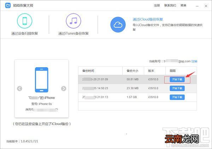Viewport: 212px width, 149px height.
Task: Select the backup row timed 14:50:23
Action: 137,88
